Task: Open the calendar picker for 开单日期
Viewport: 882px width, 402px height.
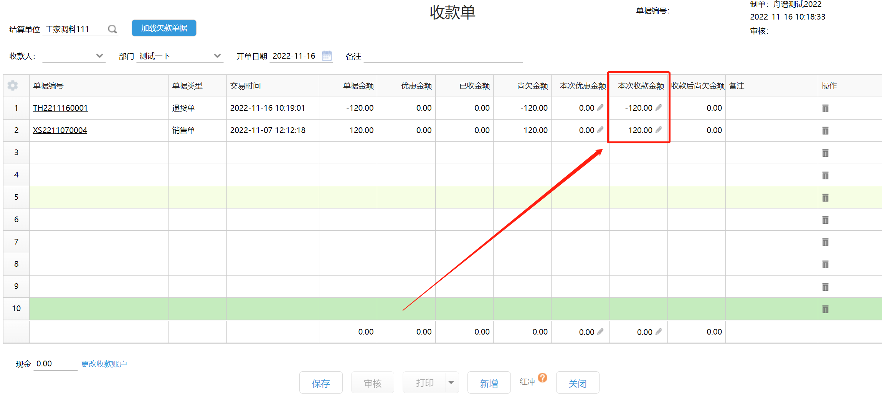Action: tap(327, 56)
